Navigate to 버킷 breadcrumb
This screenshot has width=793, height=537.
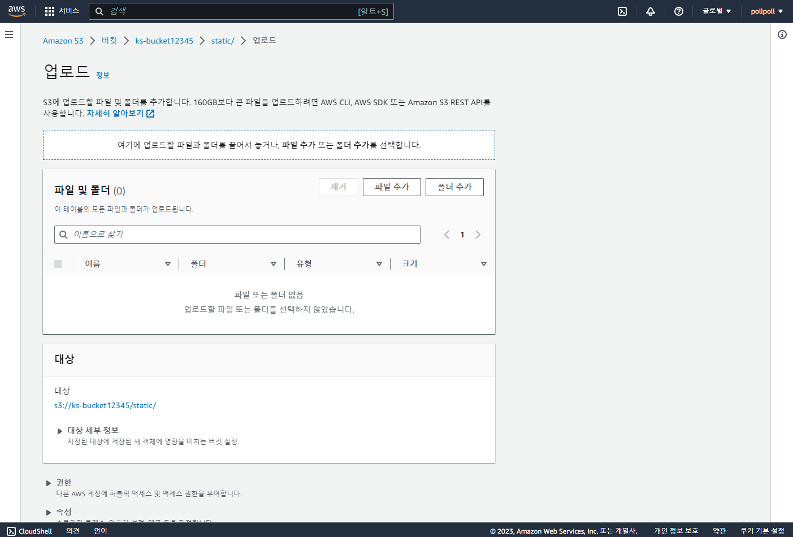click(x=109, y=41)
